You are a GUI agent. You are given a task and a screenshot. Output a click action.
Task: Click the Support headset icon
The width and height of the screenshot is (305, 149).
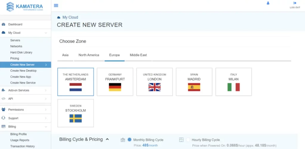click(3, 118)
